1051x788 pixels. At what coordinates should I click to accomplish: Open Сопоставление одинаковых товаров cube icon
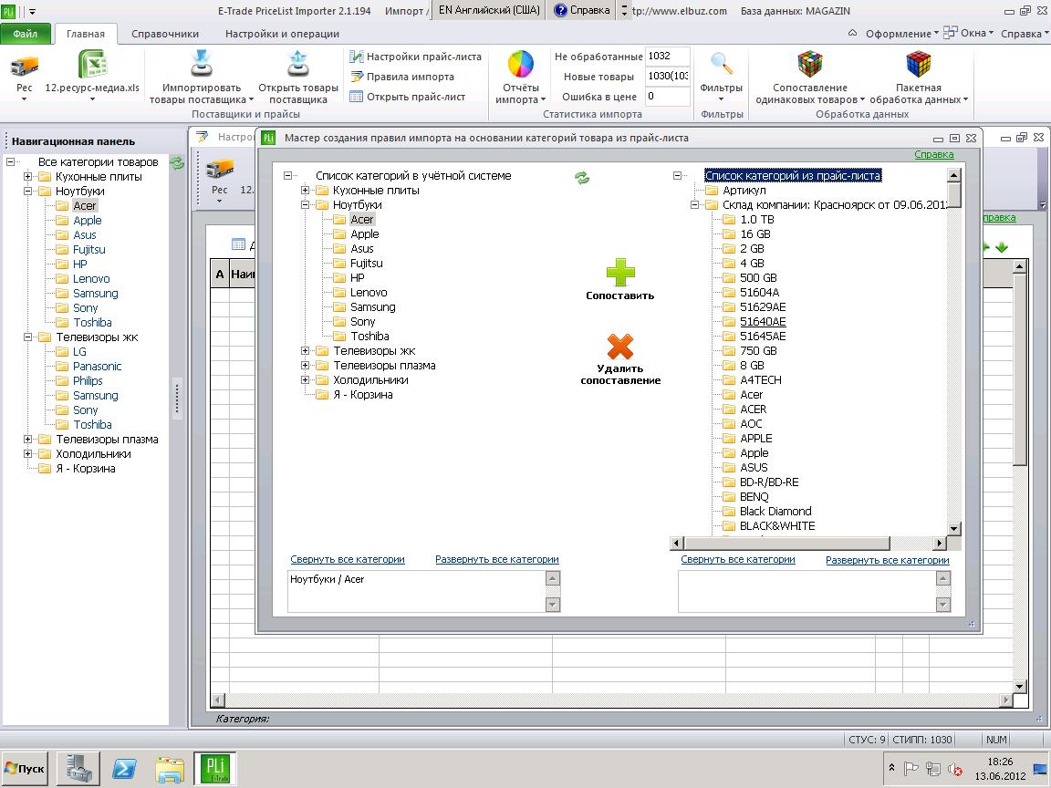click(x=810, y=65)
